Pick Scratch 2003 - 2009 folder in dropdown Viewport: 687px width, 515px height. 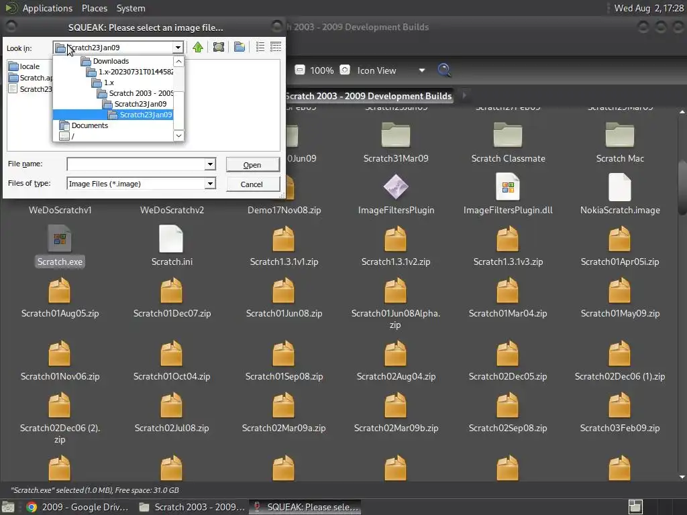pos(136,93)
